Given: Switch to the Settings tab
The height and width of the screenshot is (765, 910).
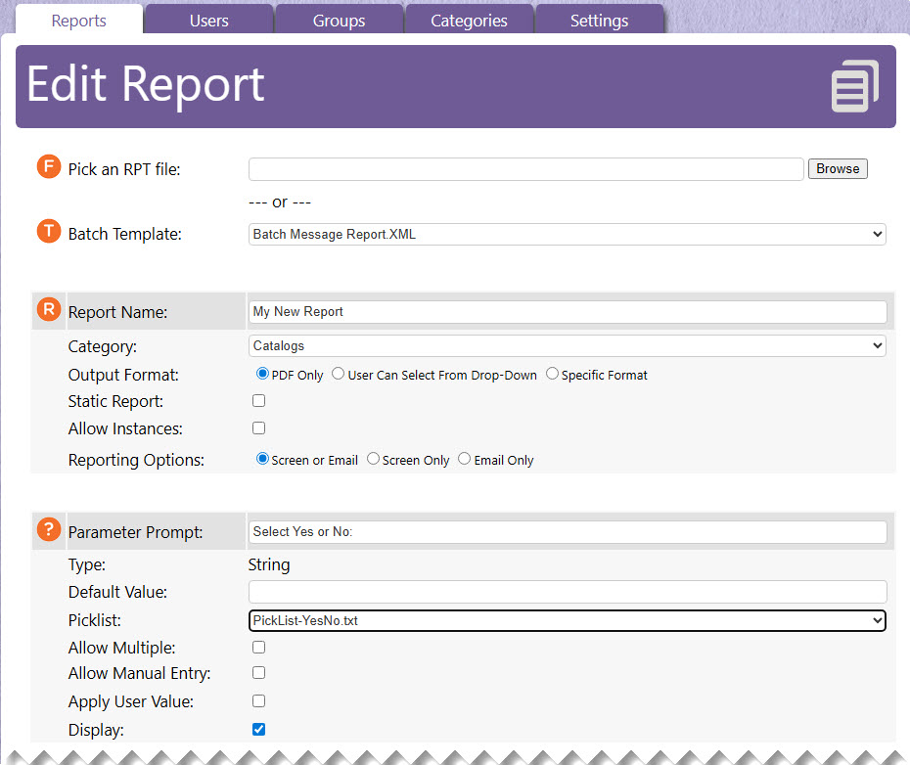Looking at the screenshot, I should point(599,21).
